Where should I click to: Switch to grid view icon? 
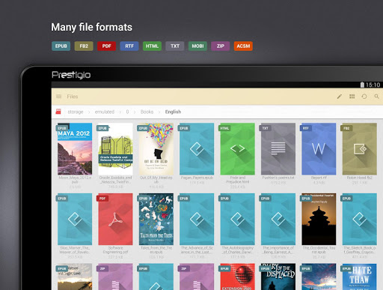point(352,97)
